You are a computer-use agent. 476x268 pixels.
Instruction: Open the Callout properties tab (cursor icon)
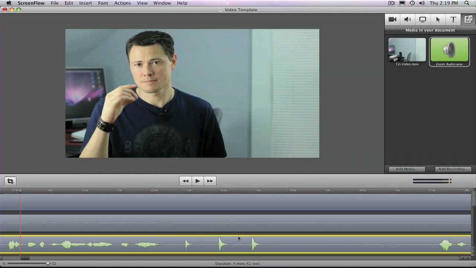point(438,19)
